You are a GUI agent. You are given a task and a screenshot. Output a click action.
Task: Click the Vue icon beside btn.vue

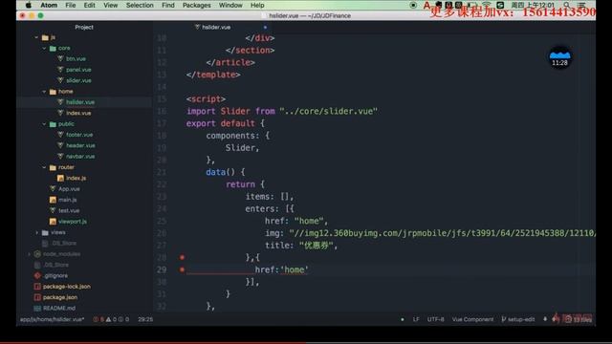60,59
